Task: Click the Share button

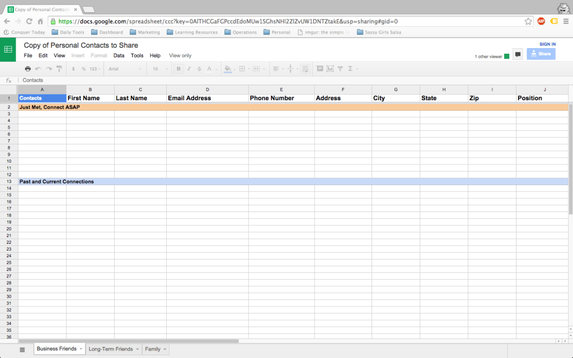Action: coord(541,53)
